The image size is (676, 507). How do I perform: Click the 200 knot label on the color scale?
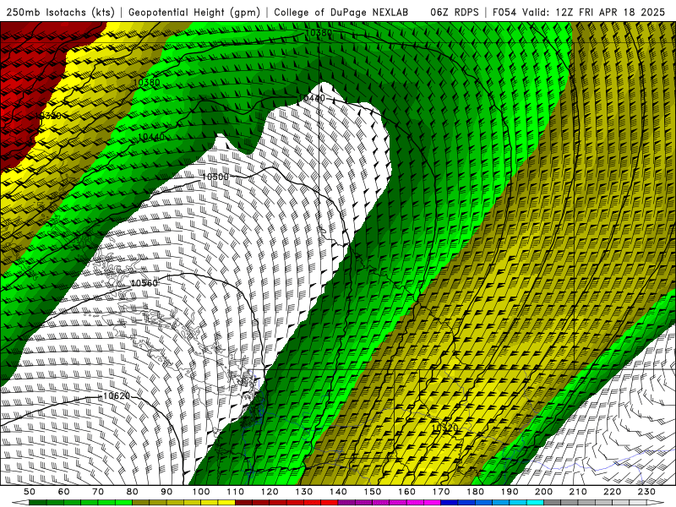pos(544,492)
